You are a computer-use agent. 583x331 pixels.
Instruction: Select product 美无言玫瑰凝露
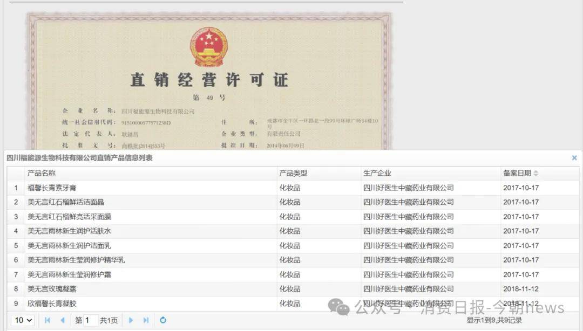point(52,289)
